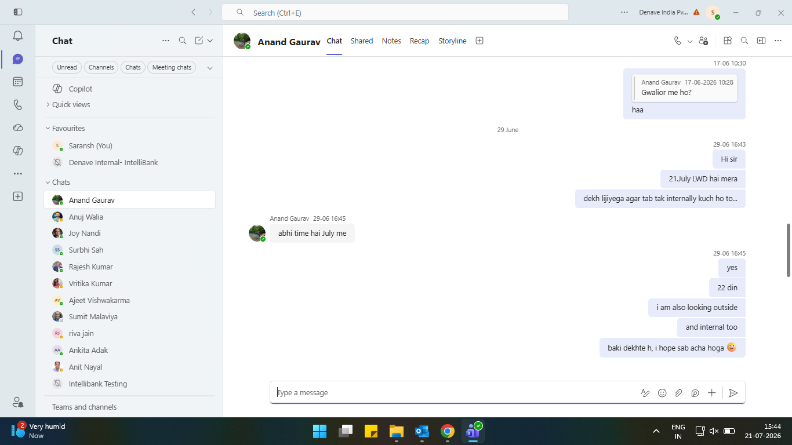
Task: Attach a file with the paperclip icon
Action: tap(678, 393)
